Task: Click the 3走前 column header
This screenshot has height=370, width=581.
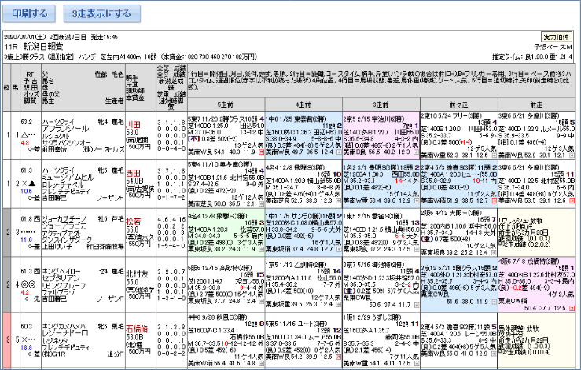Action: coord(381,104)
